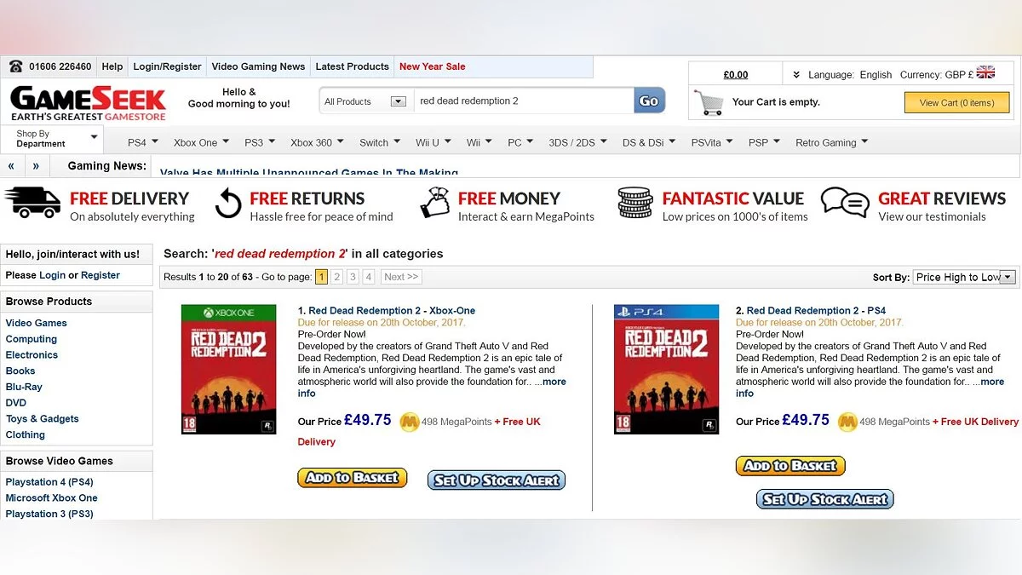Click the Xbox One game cover thumbnail
1022x575 pixels.
[229, 369]
